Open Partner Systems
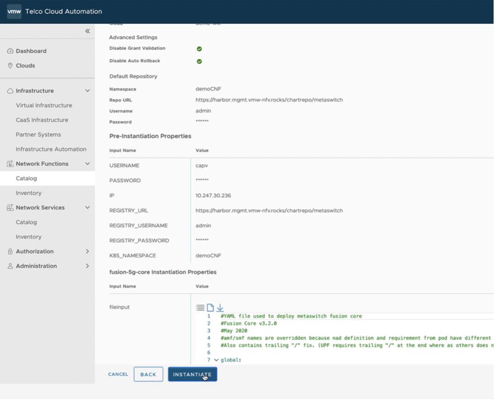Viewport: 495px width, 401px height. coord(38,134)
